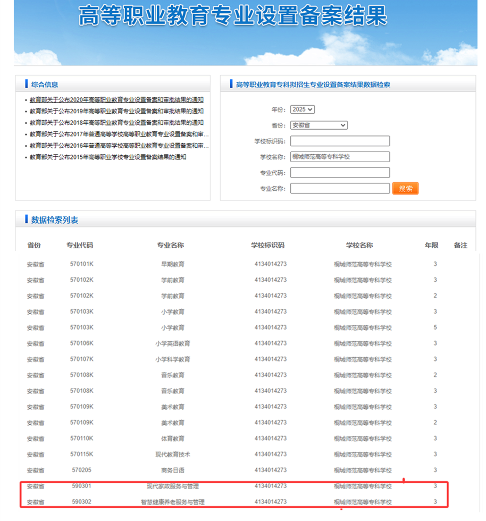
Task: Click the 专业名称 column header
Action: coord(170,246)
